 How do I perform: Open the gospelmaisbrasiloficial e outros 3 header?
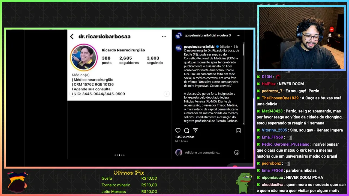click(208, 35)
